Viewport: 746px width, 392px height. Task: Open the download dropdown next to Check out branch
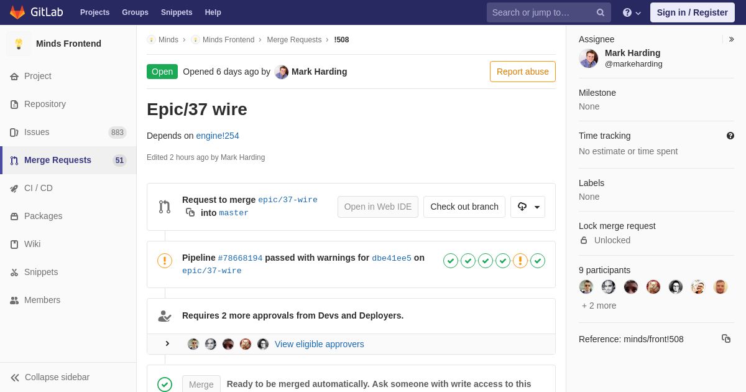[x=528, y=207]
